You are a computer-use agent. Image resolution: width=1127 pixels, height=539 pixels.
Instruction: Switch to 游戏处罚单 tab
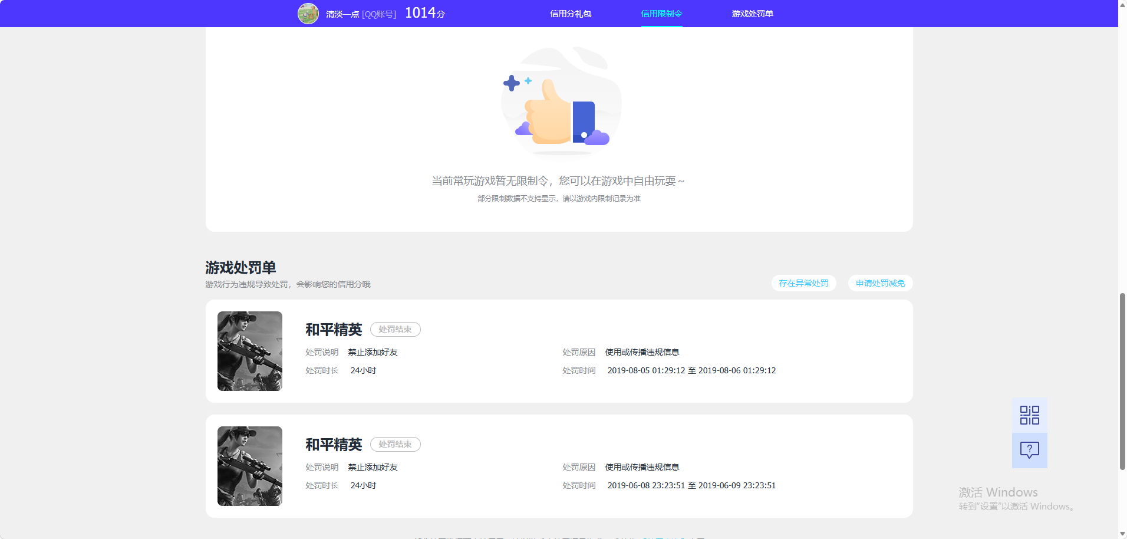tap(752, 14)
